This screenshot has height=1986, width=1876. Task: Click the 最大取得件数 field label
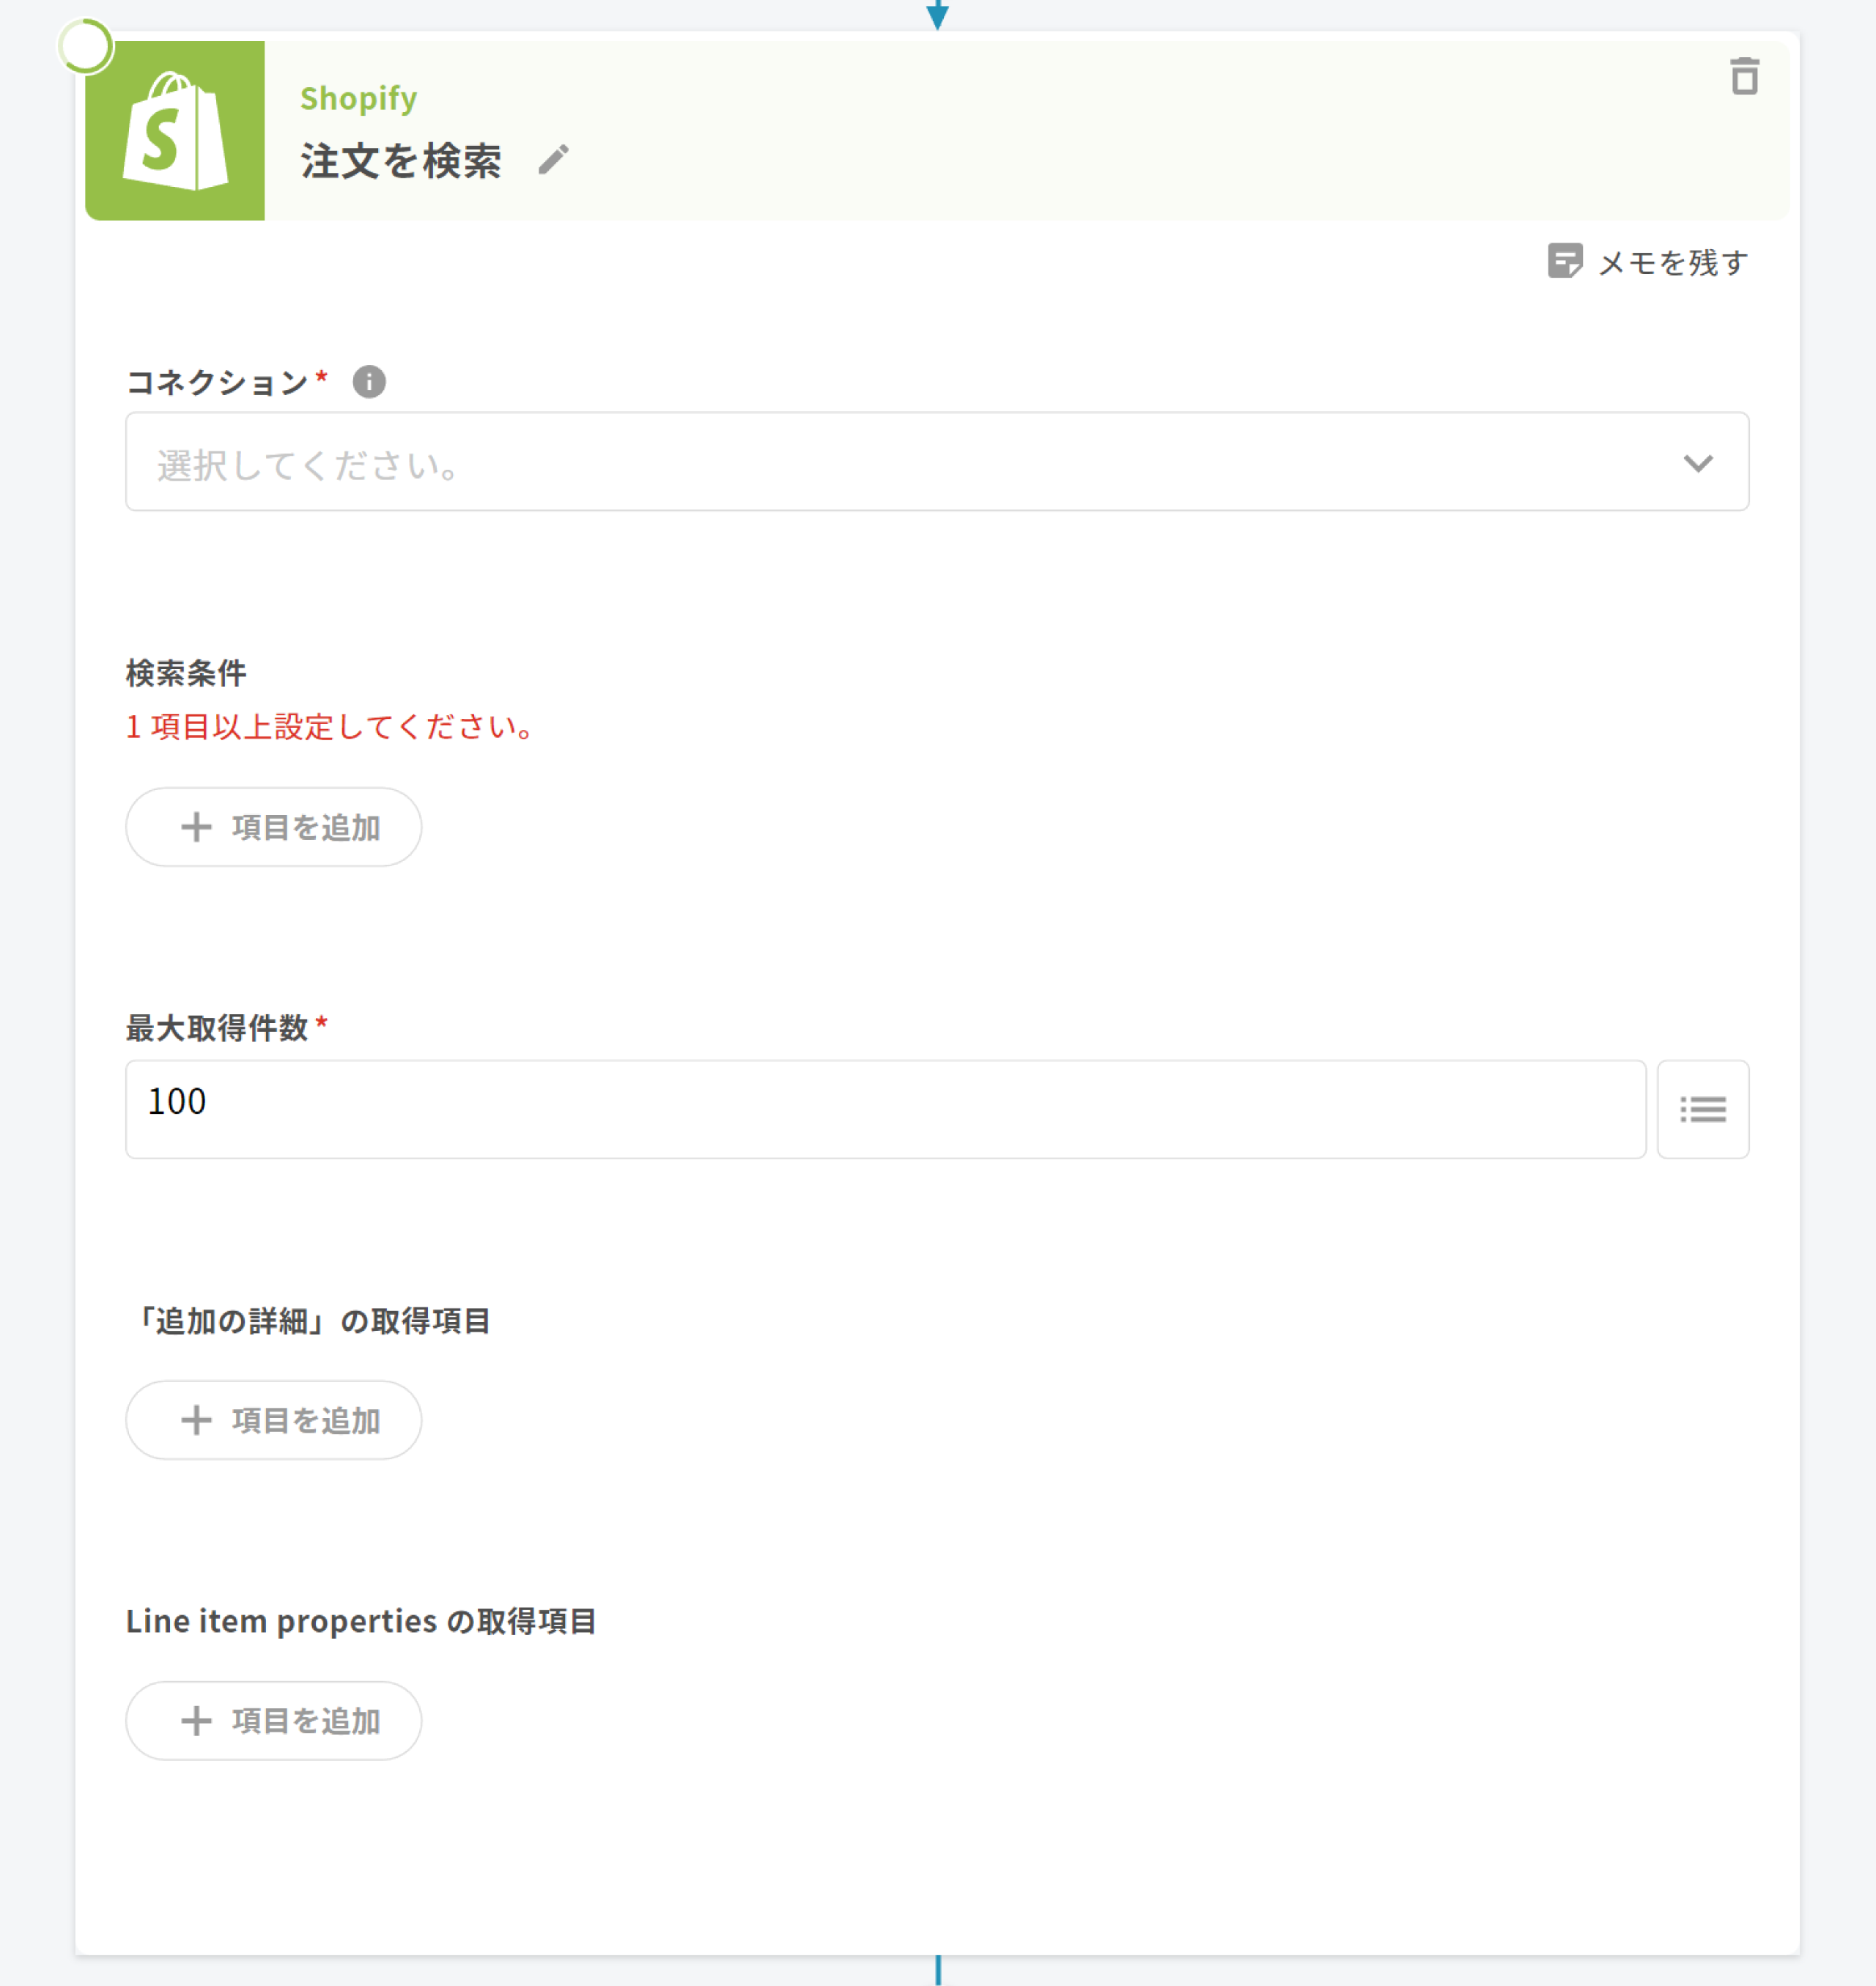[217, 1028]
